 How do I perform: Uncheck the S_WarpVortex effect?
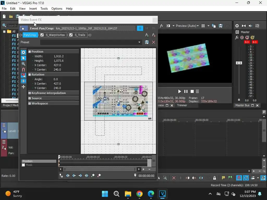pyautogui.click(x=42, y=35)
